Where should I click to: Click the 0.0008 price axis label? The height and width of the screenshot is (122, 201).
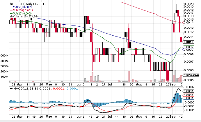[x=189, y=54]
